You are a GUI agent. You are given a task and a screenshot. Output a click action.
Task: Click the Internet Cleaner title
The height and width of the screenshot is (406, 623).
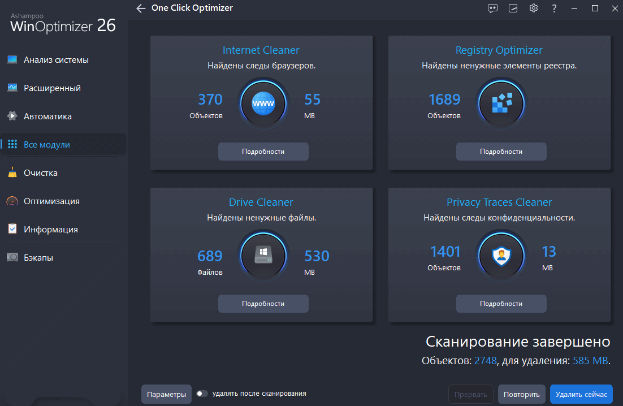261,50
